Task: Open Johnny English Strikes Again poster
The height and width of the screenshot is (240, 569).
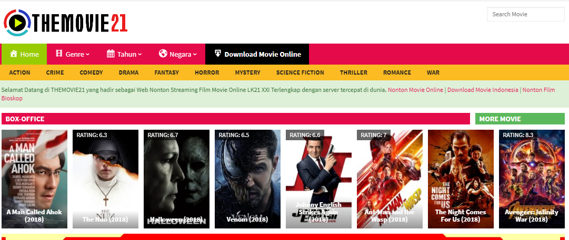Action: [318, 179]
